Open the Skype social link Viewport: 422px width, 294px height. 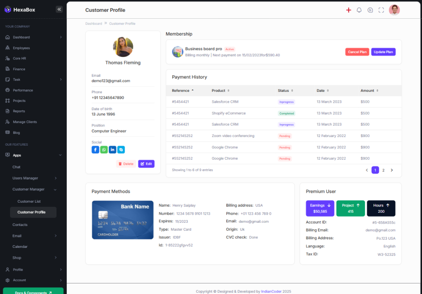tap(121, 150)
